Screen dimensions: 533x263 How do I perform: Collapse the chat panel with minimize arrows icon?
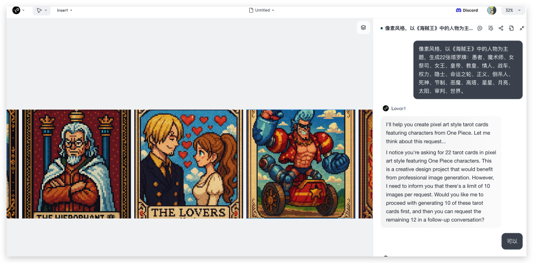click(x=522, y=28)
